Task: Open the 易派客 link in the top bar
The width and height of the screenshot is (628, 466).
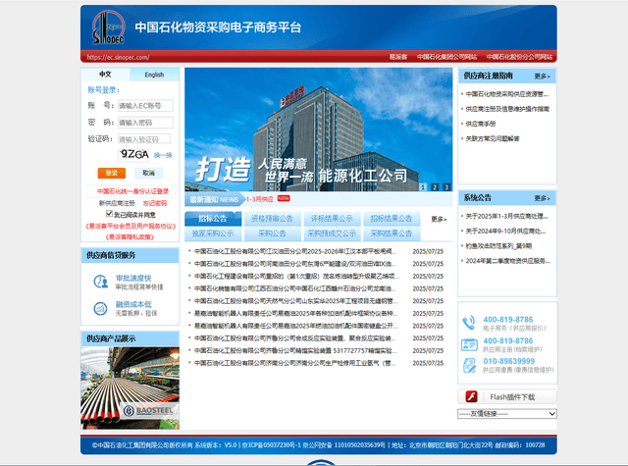Action: 397,57
